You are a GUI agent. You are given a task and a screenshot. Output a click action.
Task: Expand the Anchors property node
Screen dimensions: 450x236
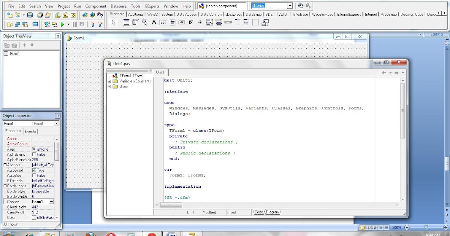click(5, 165)
